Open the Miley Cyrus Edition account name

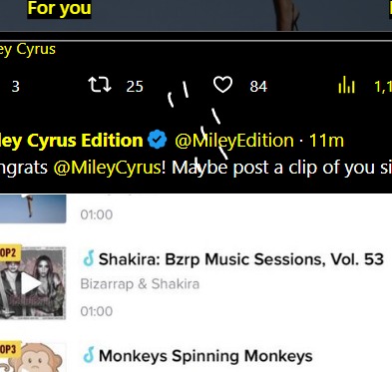coord(72,141)
